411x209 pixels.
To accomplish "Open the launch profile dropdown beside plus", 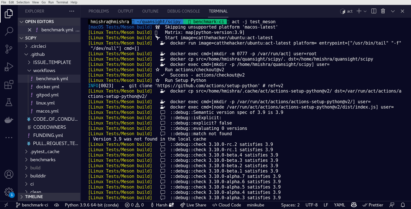I will click(x=365, y=11).
